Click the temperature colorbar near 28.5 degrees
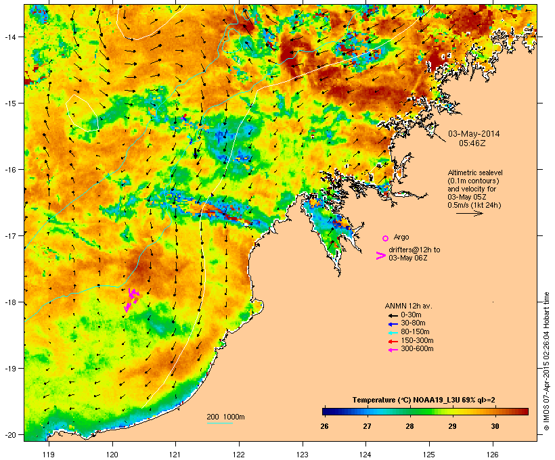Viewport: 555px width, 460px height. pos(430,411)
